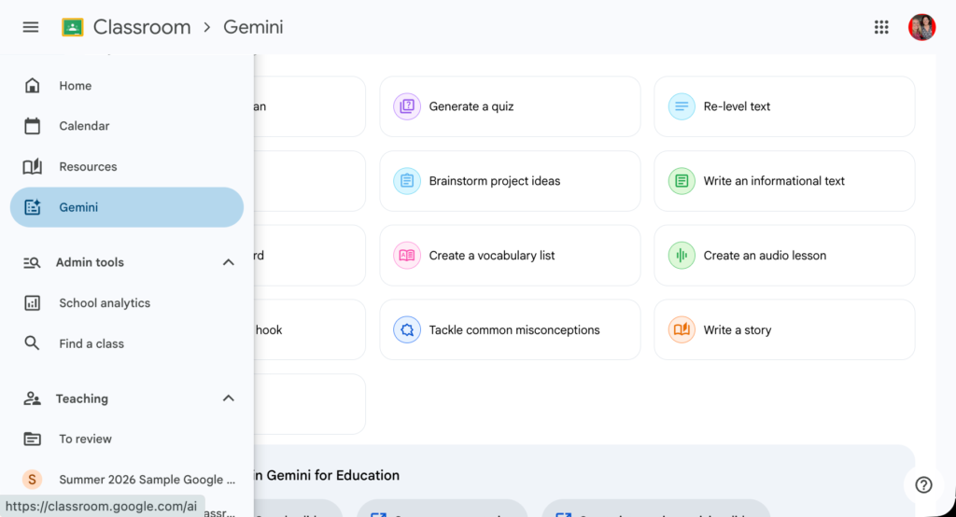
Task: Click the Admin tools search-list icon
Action: [x=32, y=263]
